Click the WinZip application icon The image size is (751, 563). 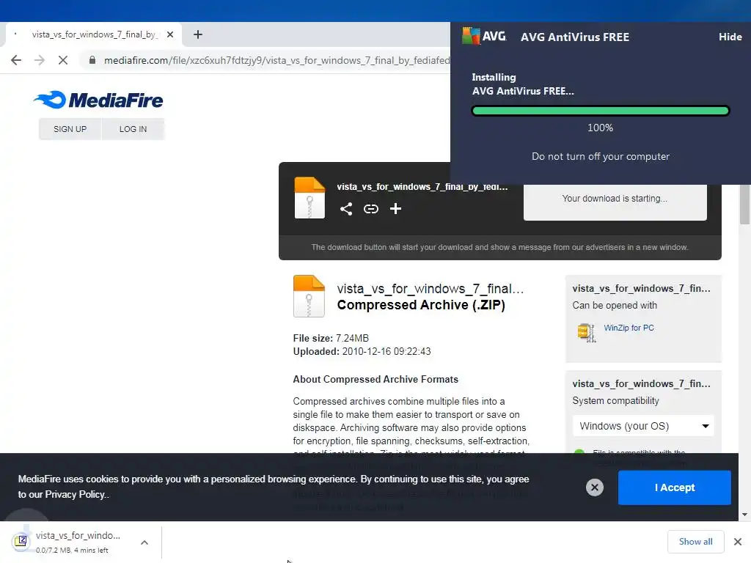tap(586, 332)
